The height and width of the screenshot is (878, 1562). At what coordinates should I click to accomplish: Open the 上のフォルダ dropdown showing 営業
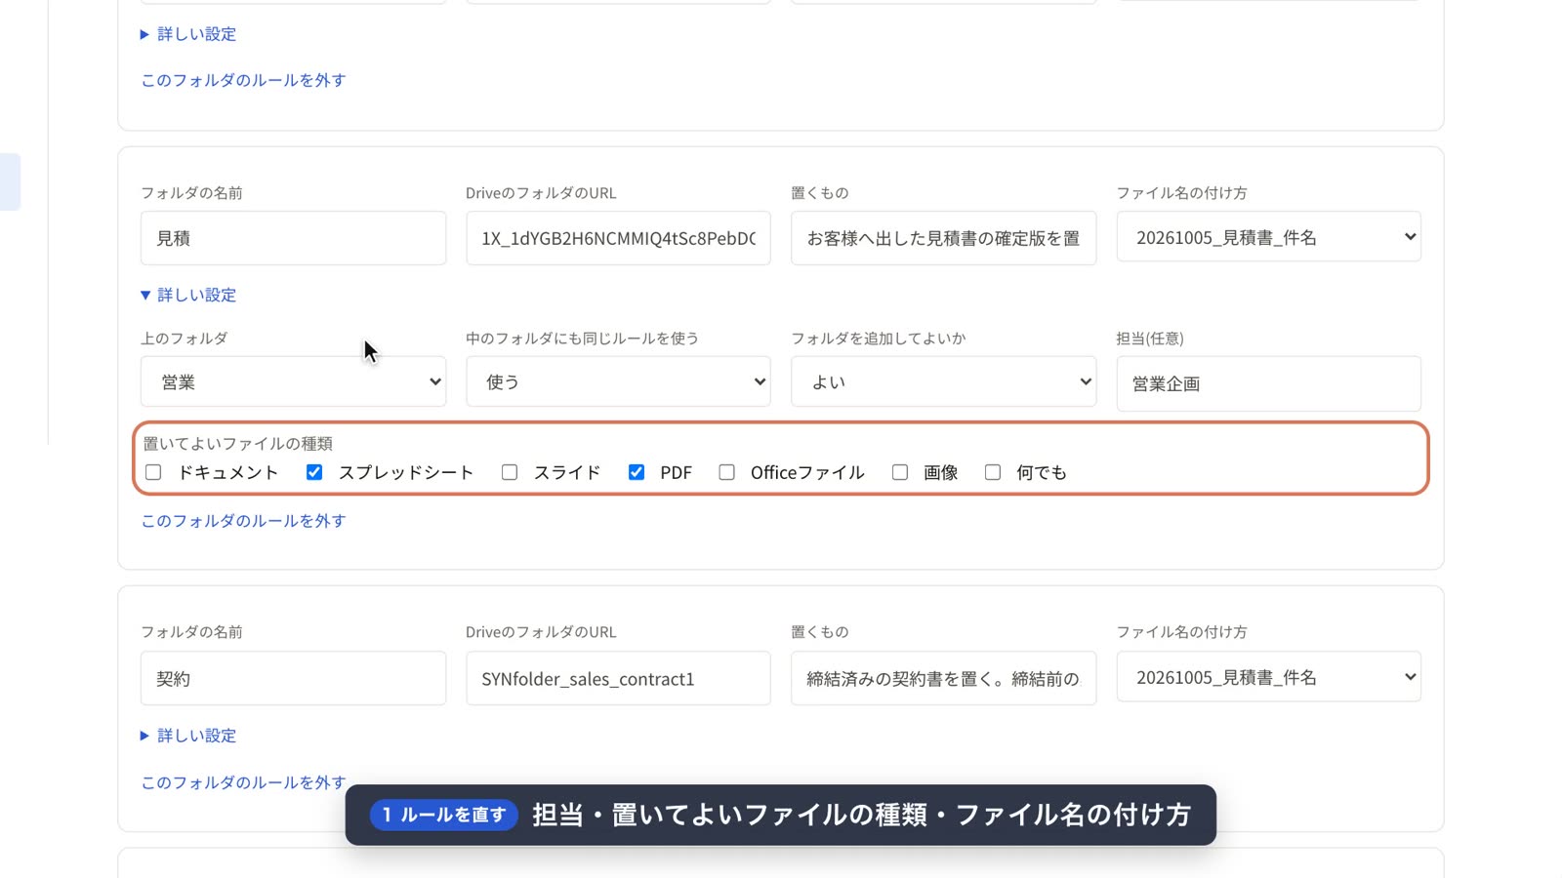pyautogui.click(x=293, y=381)
